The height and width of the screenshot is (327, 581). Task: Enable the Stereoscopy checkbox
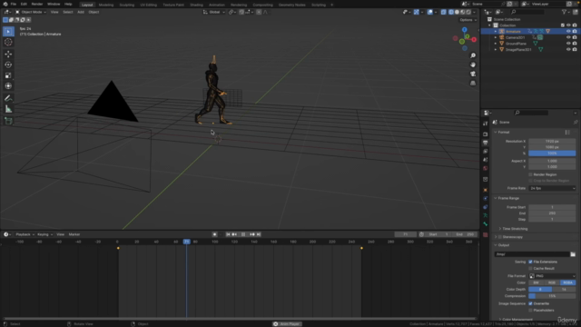500,237
